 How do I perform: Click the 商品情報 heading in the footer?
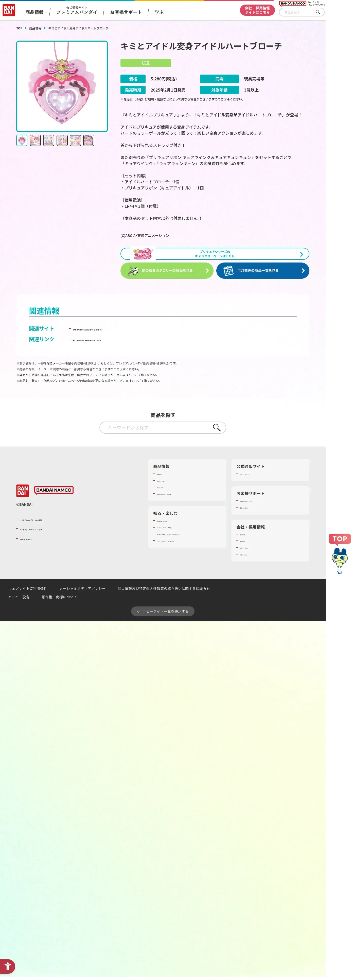[161, 466]
